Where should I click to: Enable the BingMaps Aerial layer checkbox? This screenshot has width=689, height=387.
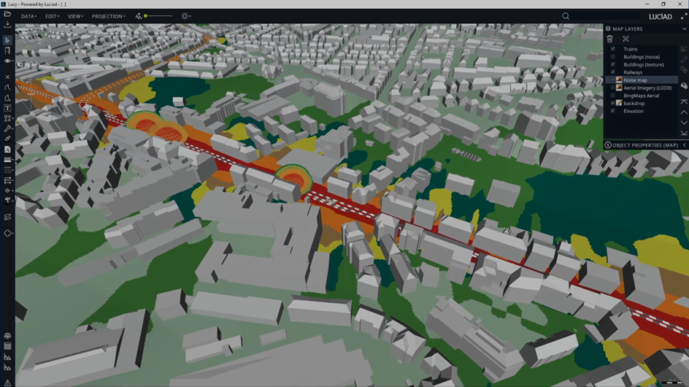click(x=613, y=95)
